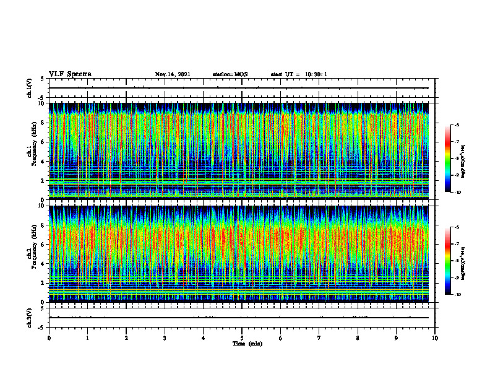
Task: Click time-axis tick label "9"
Action: coord(396,338)
